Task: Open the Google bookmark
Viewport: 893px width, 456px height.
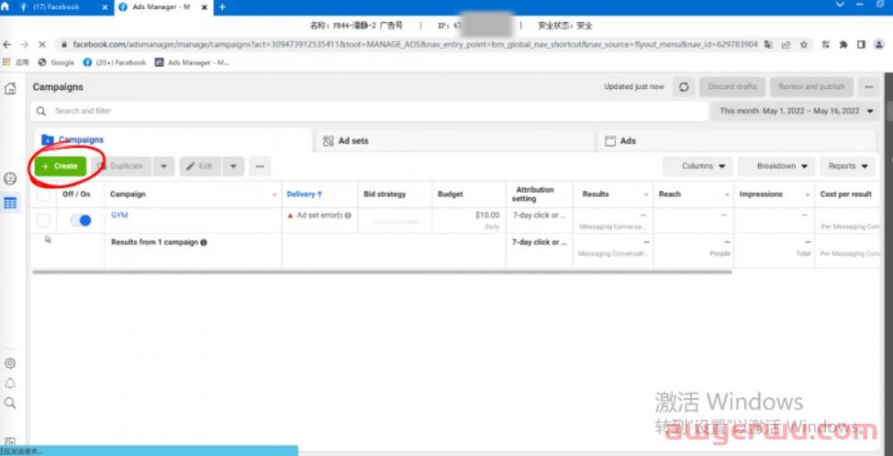Action: tap(56, 62)
